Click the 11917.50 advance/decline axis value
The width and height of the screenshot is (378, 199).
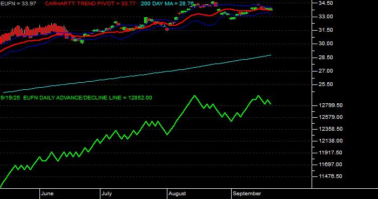point(330,153)
